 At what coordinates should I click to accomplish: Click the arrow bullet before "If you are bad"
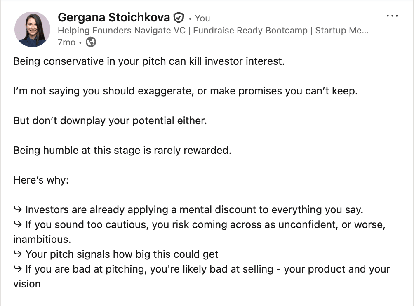pyautogui.click(x=18, y=269)
